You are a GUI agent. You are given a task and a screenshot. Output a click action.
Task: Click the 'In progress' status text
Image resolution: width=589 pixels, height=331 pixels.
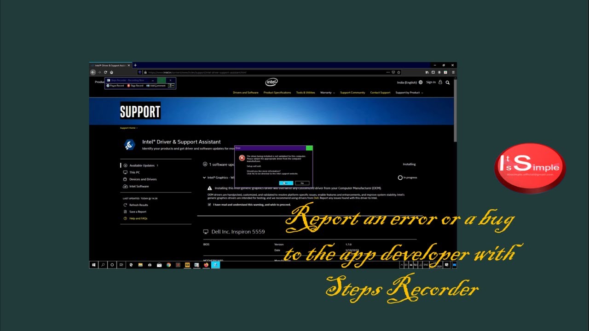(x=410, y=177)
